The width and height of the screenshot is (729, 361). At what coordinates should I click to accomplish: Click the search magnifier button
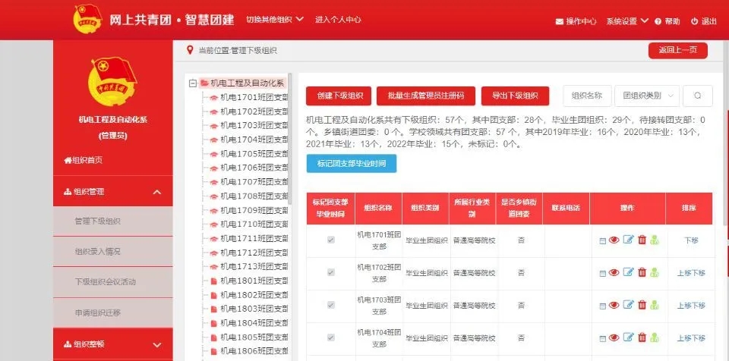[697, 96]
